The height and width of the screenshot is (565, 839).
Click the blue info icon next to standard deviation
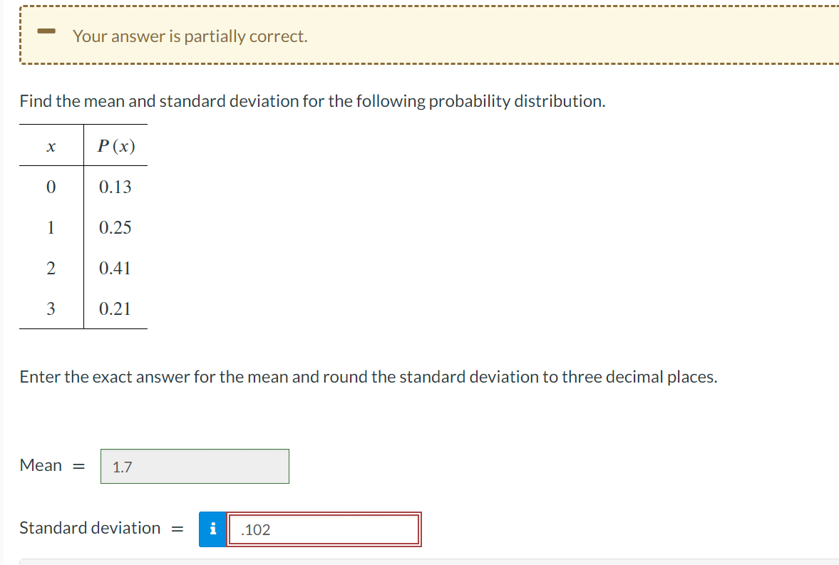pyautogui.click(x=212, y=529)
